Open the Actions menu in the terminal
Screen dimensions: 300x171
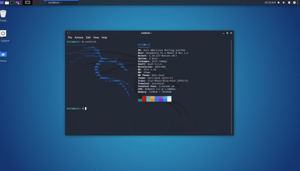pyautogui.click(x=79, y=38)
